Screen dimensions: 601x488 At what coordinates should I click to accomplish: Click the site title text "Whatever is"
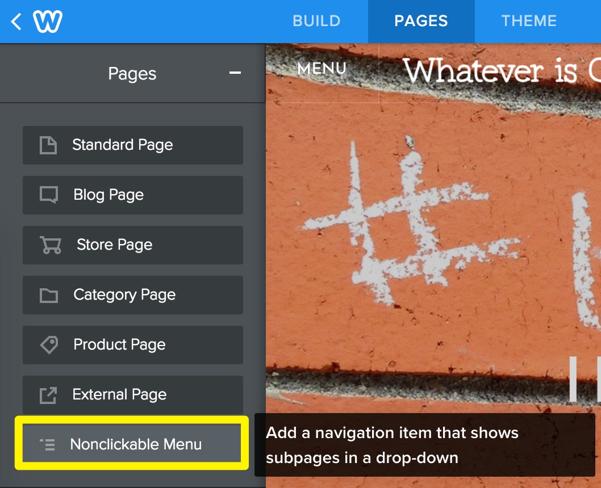pyautogui.click(x=490, y=71)
